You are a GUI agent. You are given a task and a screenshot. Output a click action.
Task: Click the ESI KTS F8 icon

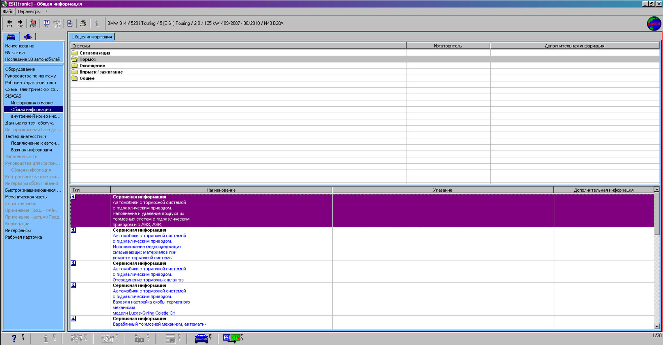[232, 338]
